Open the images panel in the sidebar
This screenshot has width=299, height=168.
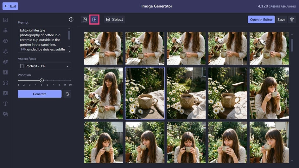(x=5, y=20)
